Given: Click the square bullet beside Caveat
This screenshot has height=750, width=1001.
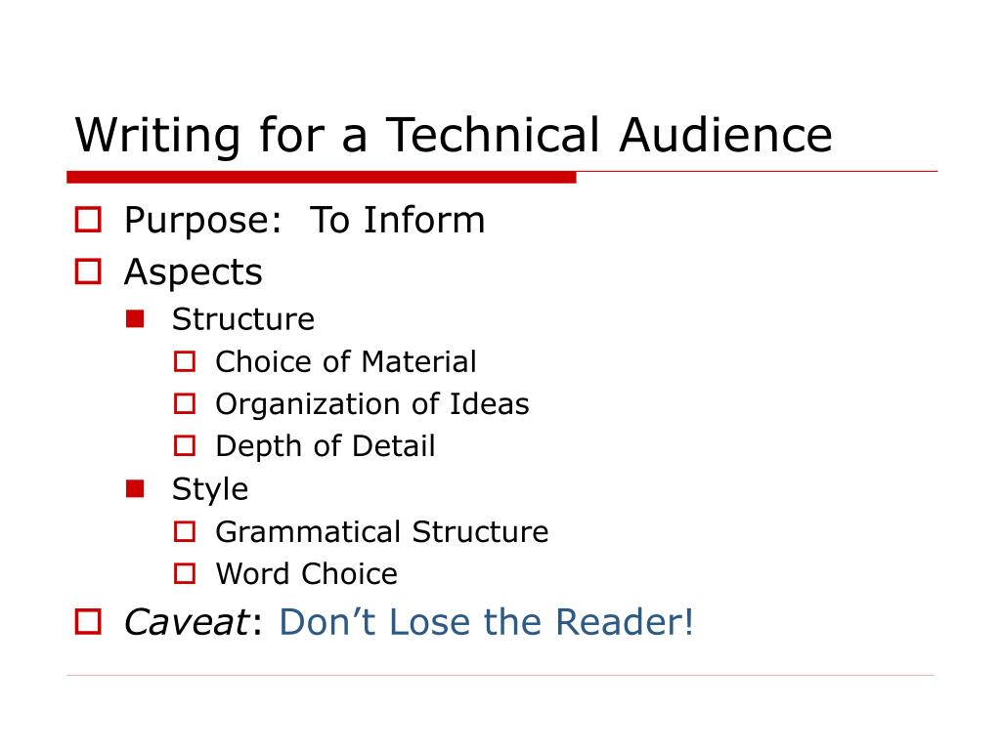Looking at the screenshot, I should 88,622.
